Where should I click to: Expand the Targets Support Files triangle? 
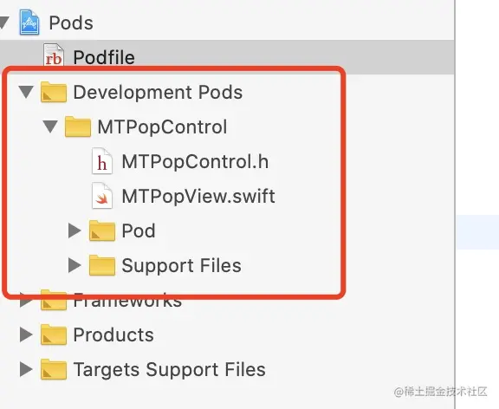pyautogui.click(x=26, y=369)
